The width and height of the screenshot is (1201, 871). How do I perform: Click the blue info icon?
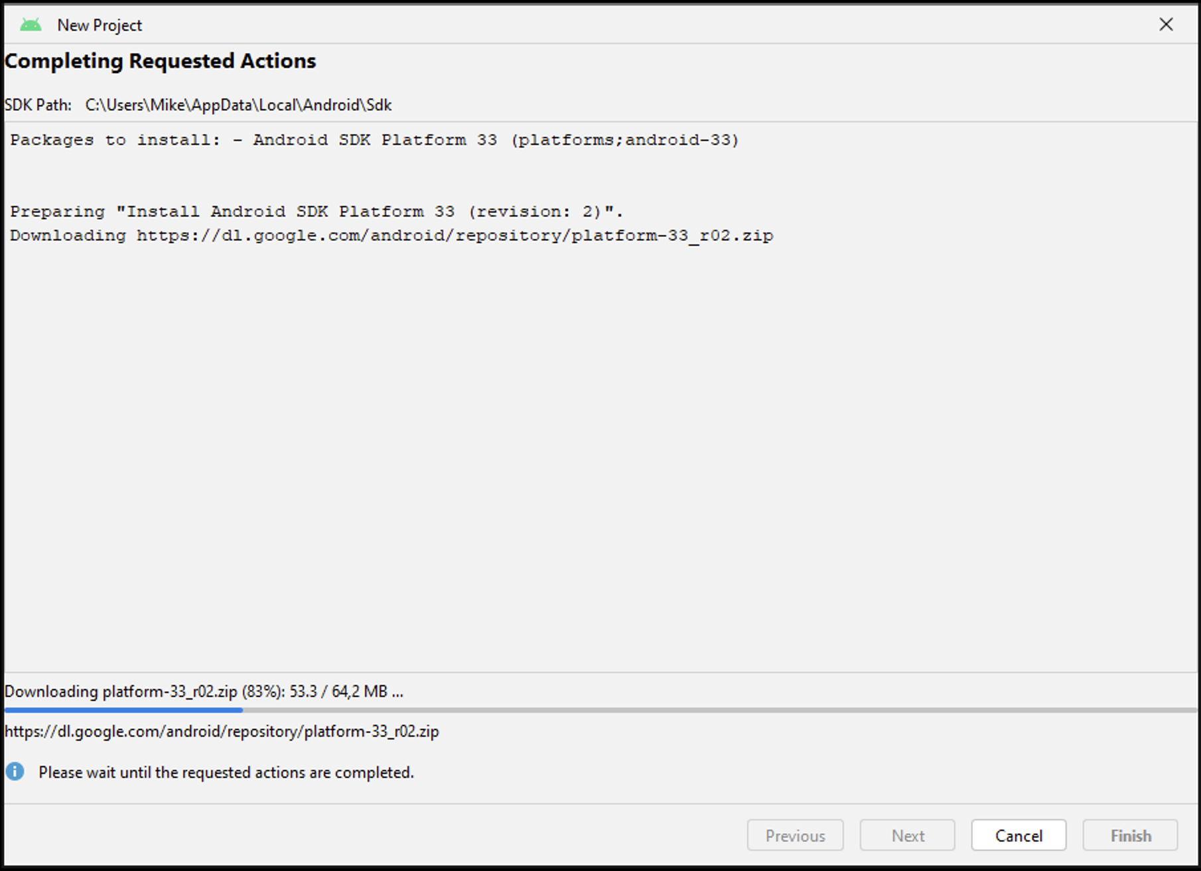pyautogui.click(x=15, y=771)
